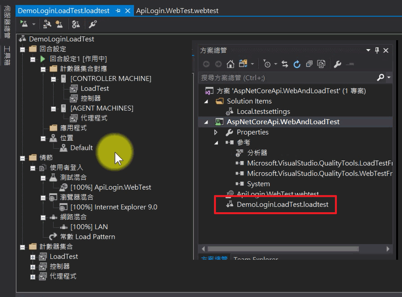Collapse the 位置 node
This screenshot has width=402, height=297.
click(43, 139)
